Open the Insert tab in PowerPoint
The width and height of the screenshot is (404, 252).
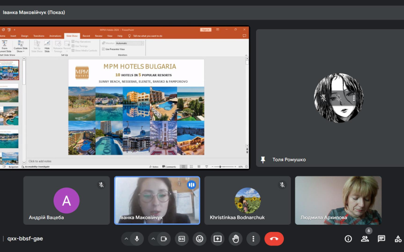(13, 36)
